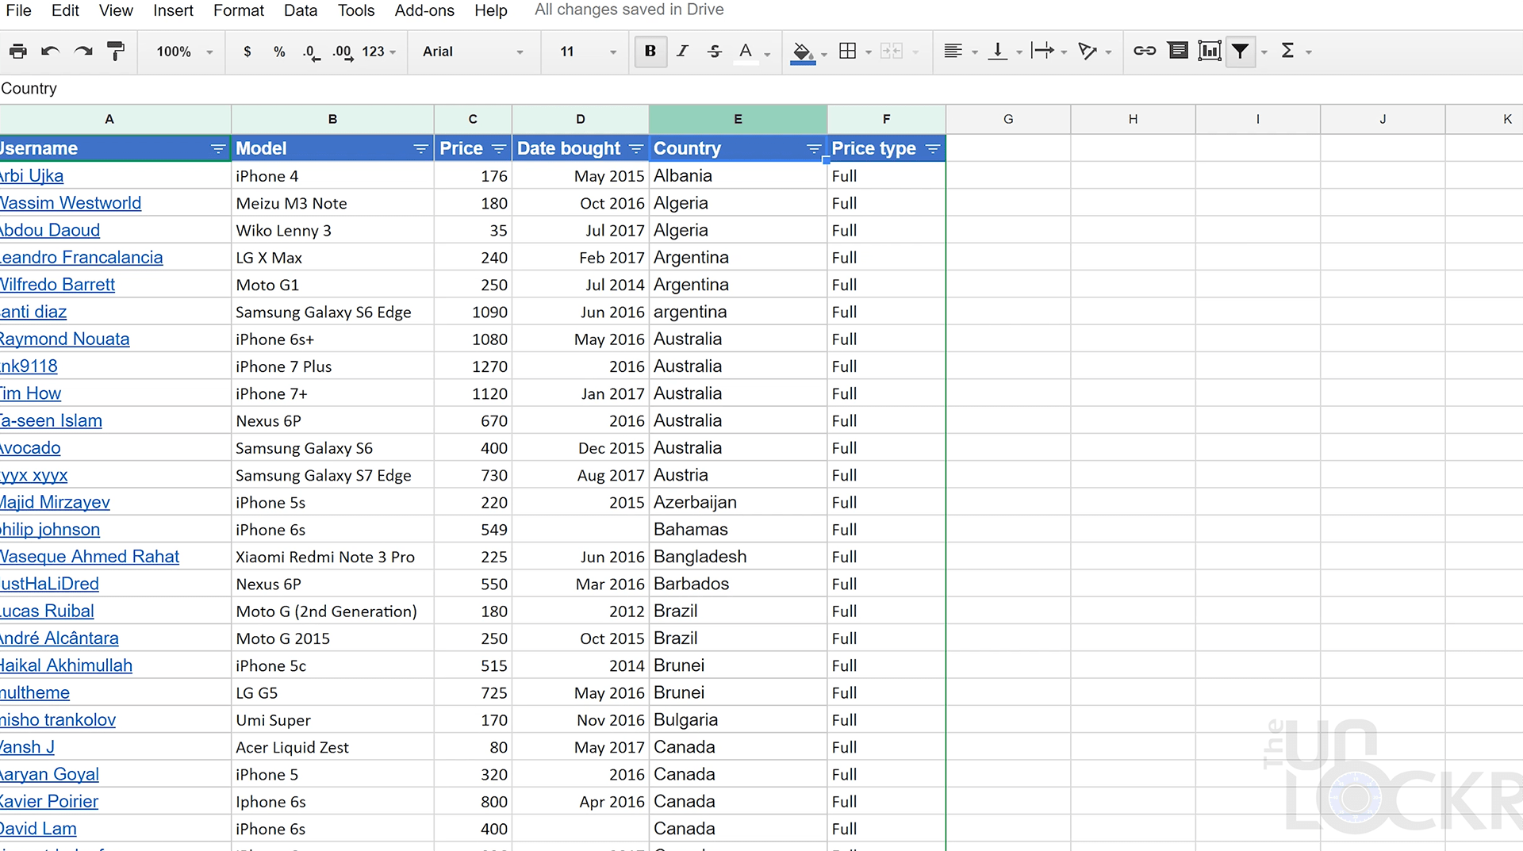Select the 'Azerbaijan' country cell
Screen dimensions: 1523x851
(738, 503)
